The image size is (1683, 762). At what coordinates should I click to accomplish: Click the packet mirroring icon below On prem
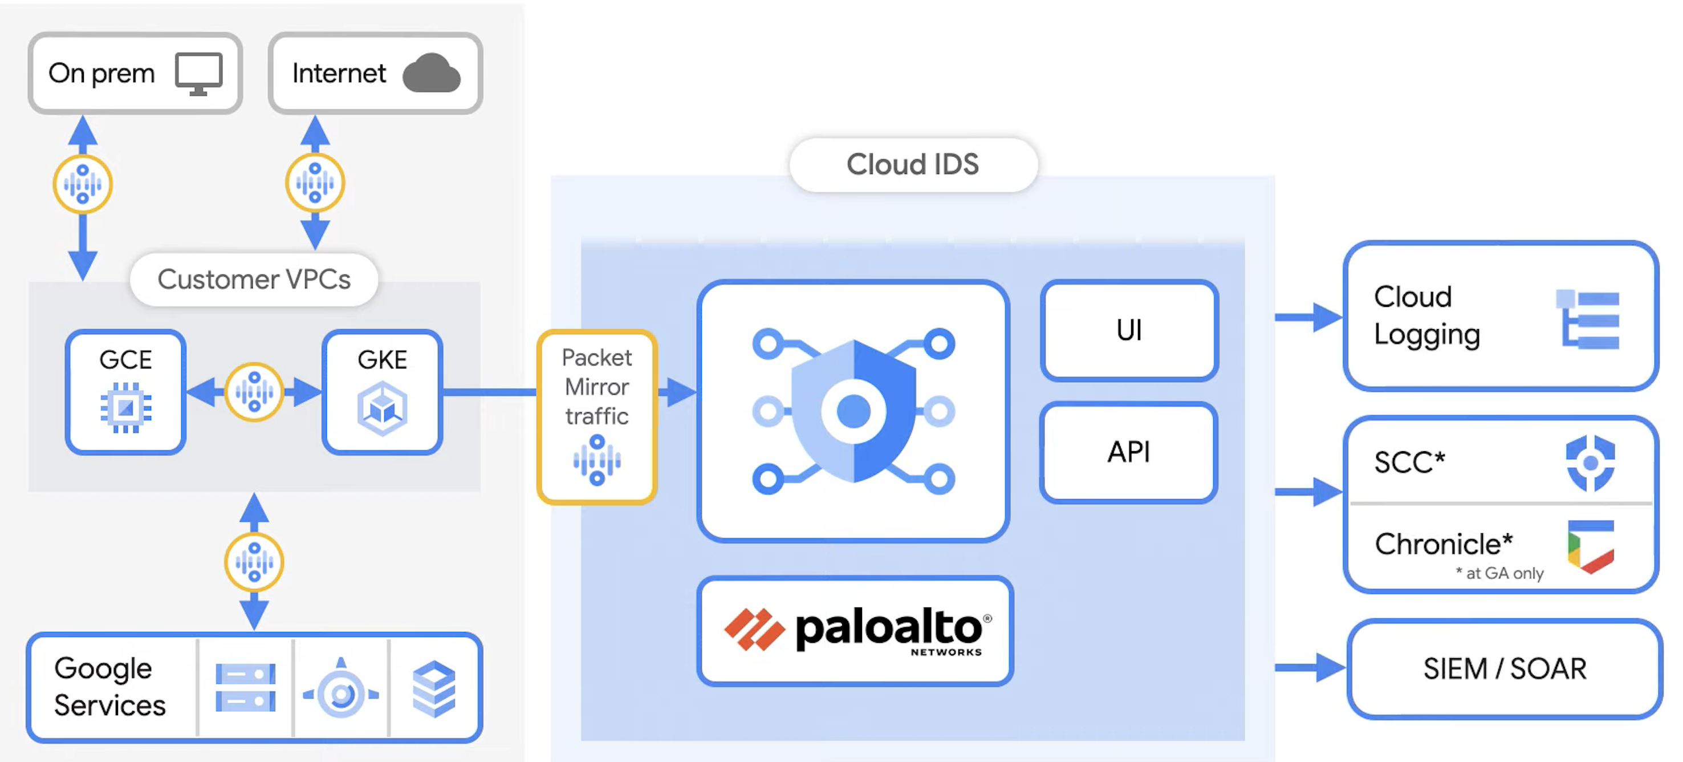tap(82, 184)
